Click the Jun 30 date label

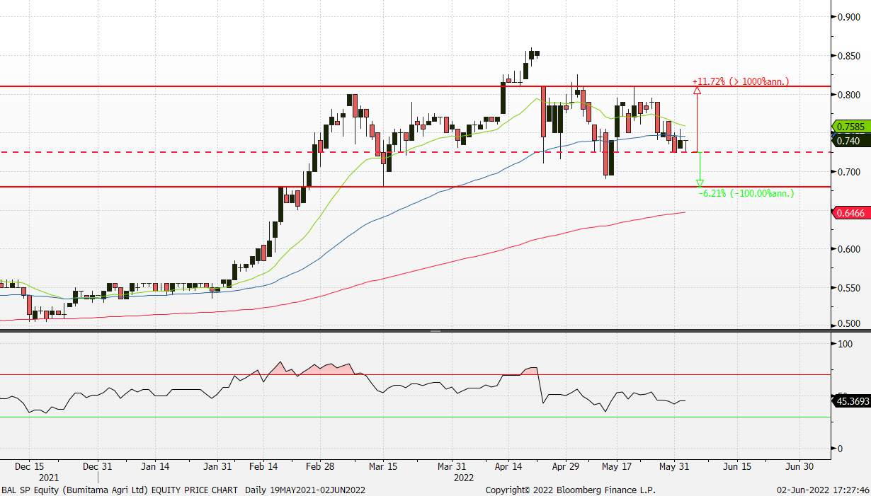pyautogui.click(x=799, y=467)
